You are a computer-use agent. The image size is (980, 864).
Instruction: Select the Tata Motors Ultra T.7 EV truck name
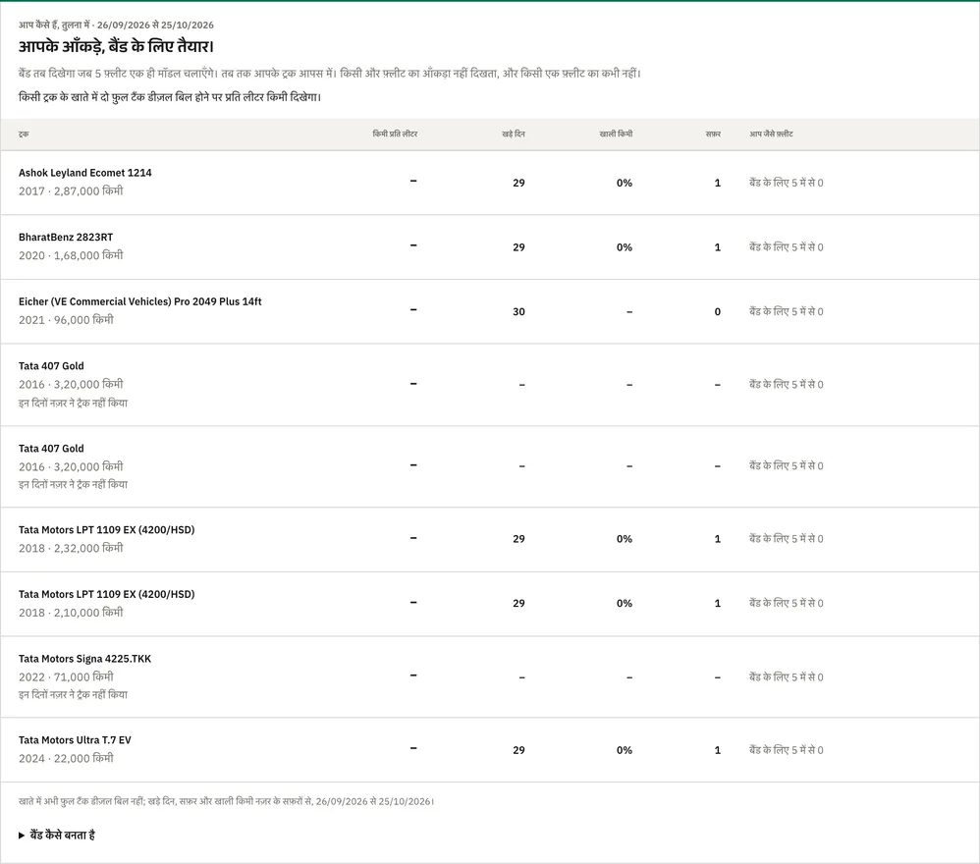(x=75, y=739)
